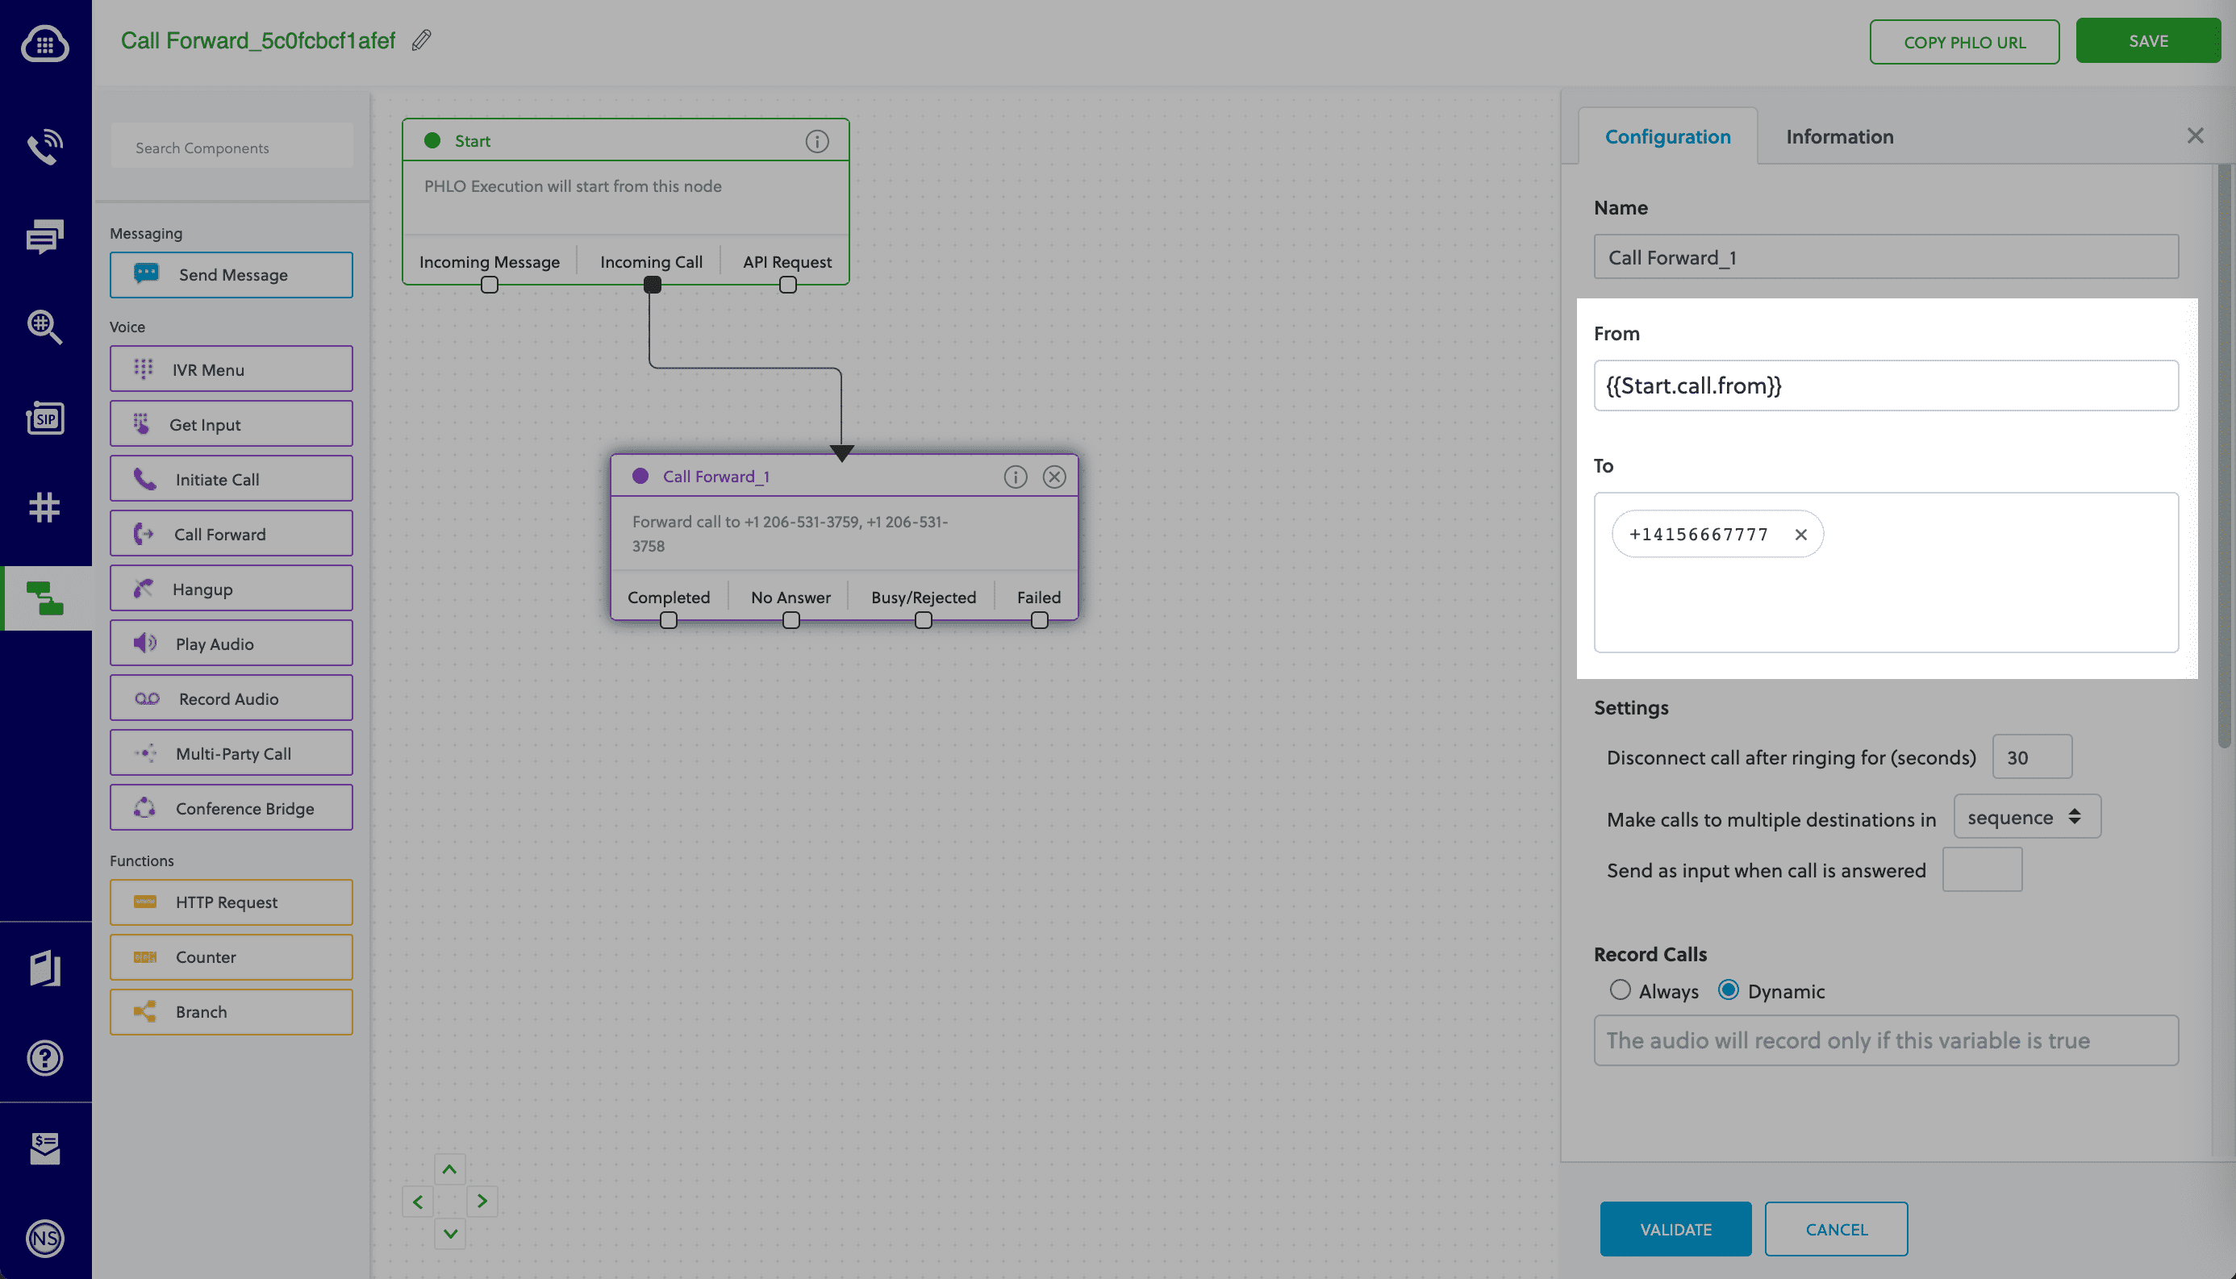Click the Branch component icon
This screenshot has width=2236, height=1279.
144,1010
